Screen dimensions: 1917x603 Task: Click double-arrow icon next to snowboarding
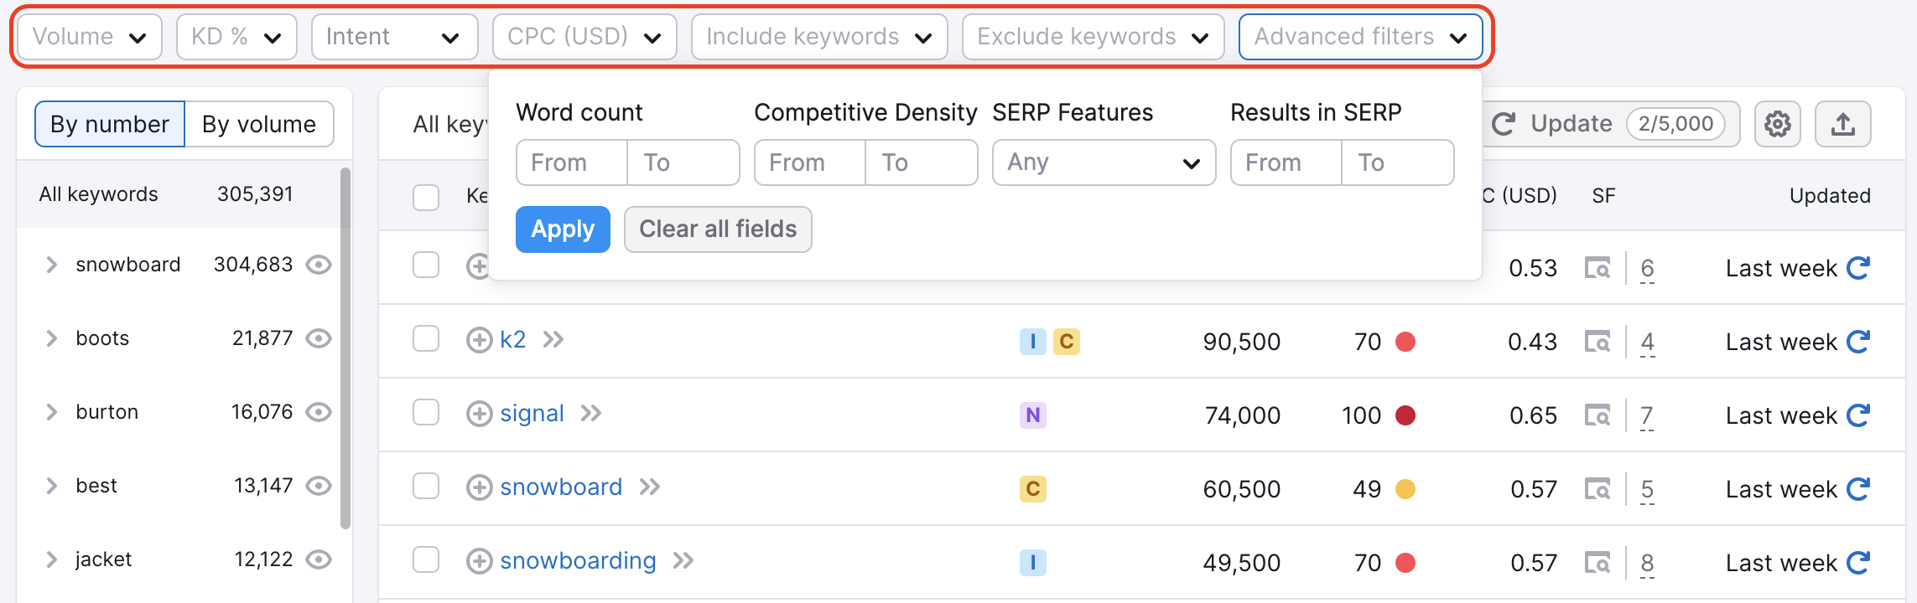click(683, 561)
